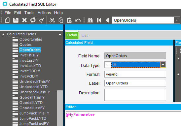The height and width of the screenshot is (126, 181).
Task: Select GoodallThisFY in the tree
Action: (32, 97)
